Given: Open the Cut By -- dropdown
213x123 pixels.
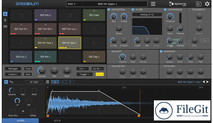Looking at the screenshot, I should tap(98, 69).
